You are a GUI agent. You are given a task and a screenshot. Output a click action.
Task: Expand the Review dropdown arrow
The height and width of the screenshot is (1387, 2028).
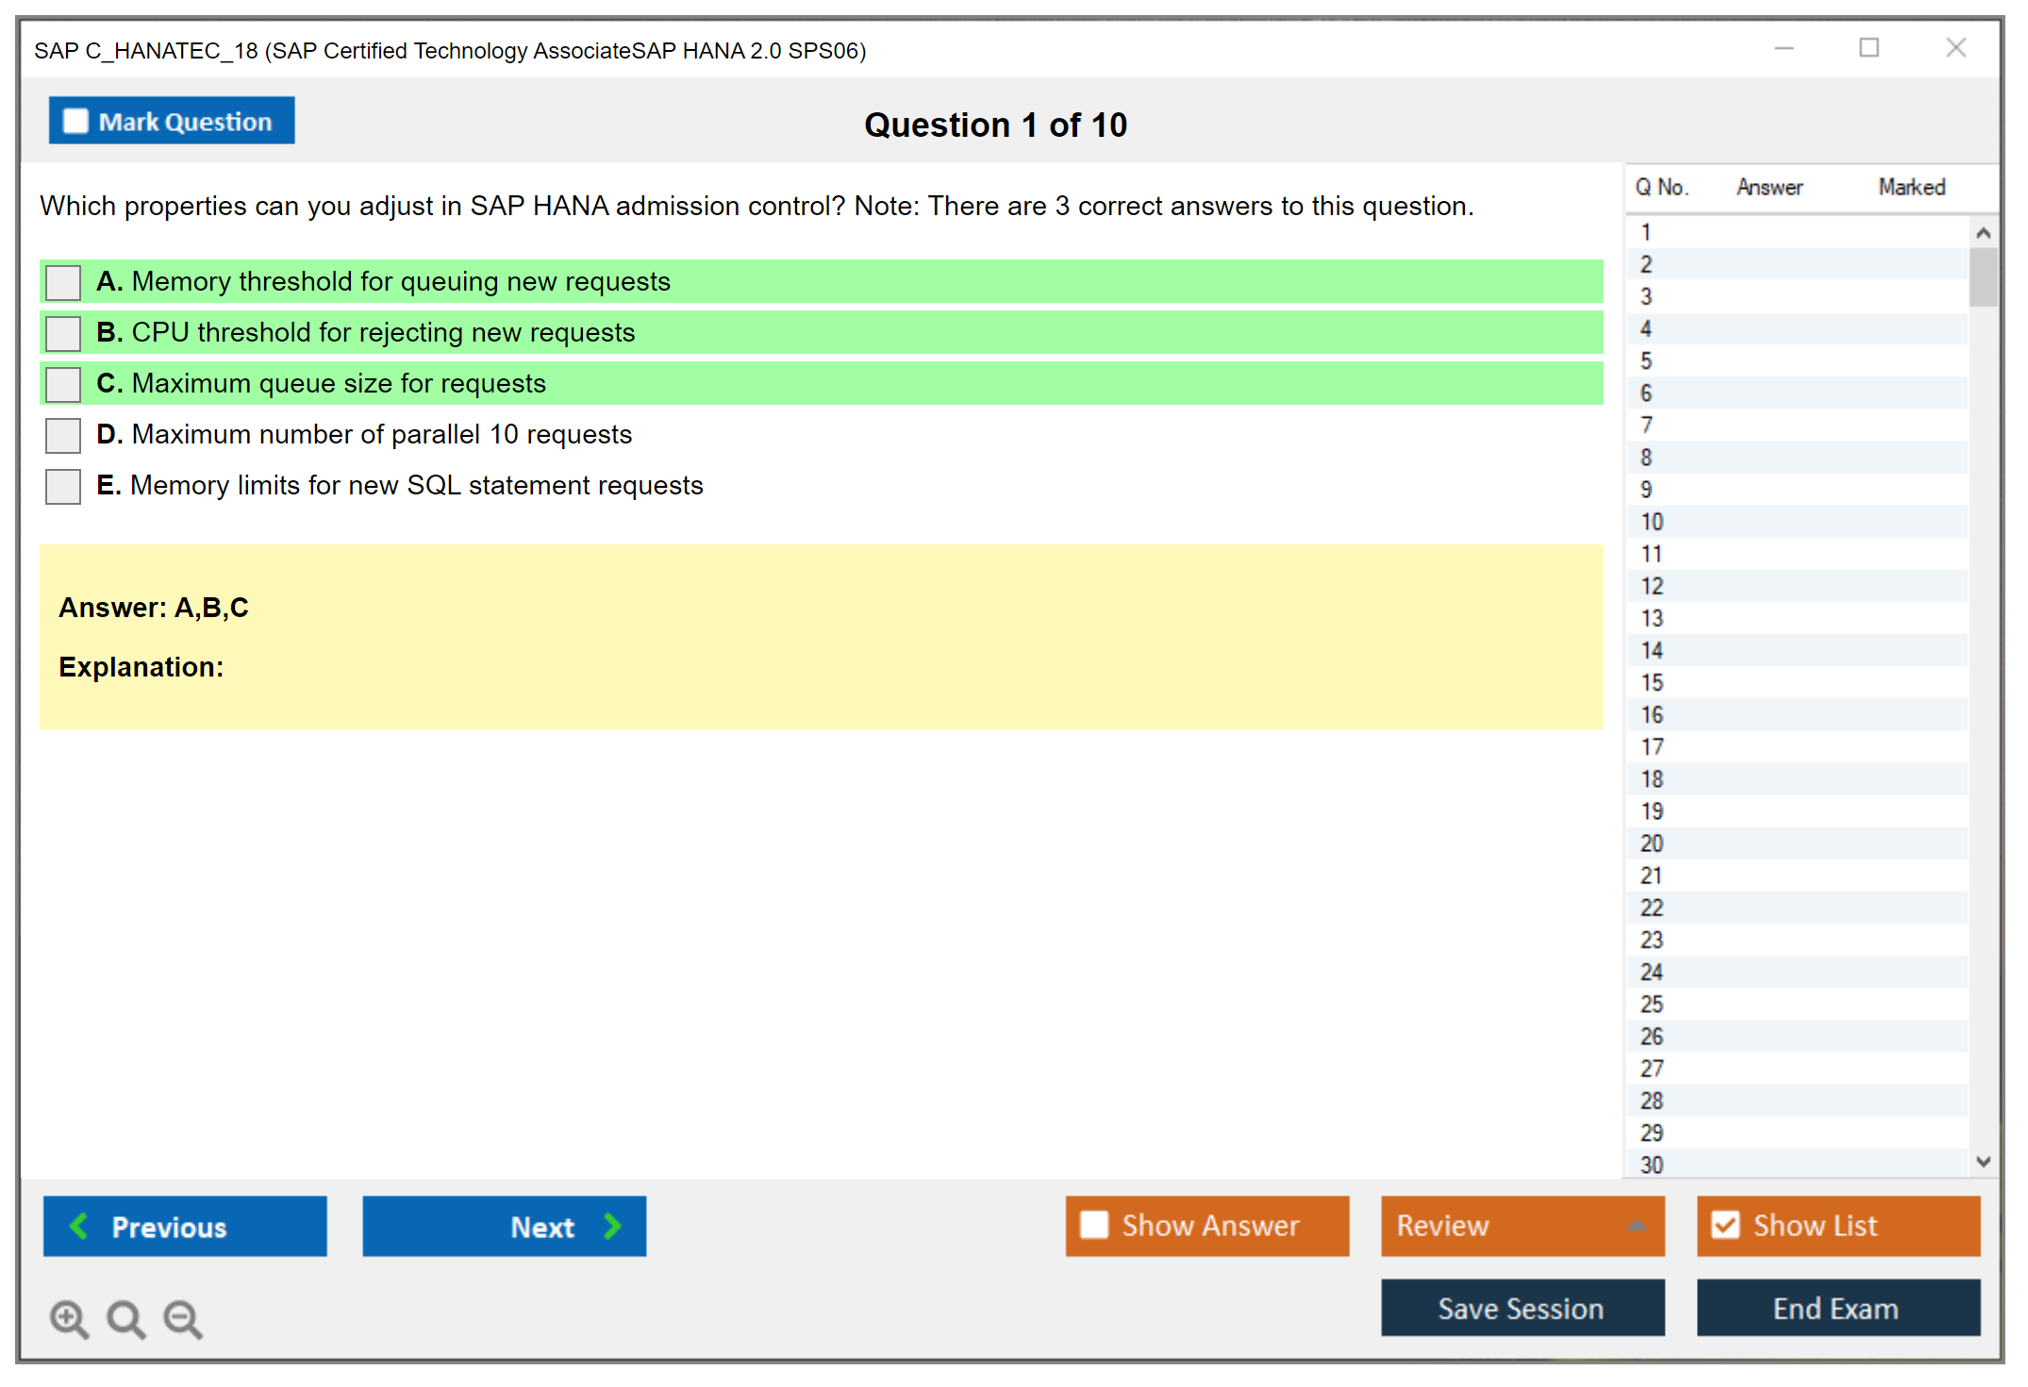[x=1637, y=1226]
